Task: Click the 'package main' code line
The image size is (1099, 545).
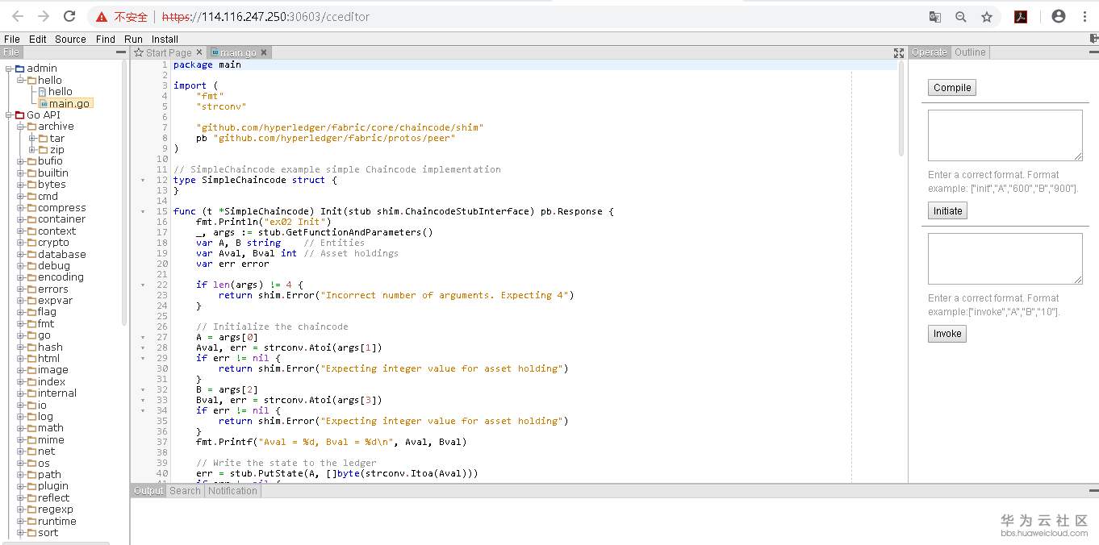Action: pyautogui.click(x=207, y=64)
